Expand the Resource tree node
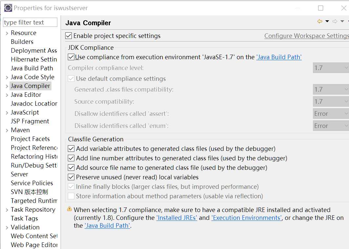The image size is (349, 249). 7,33
